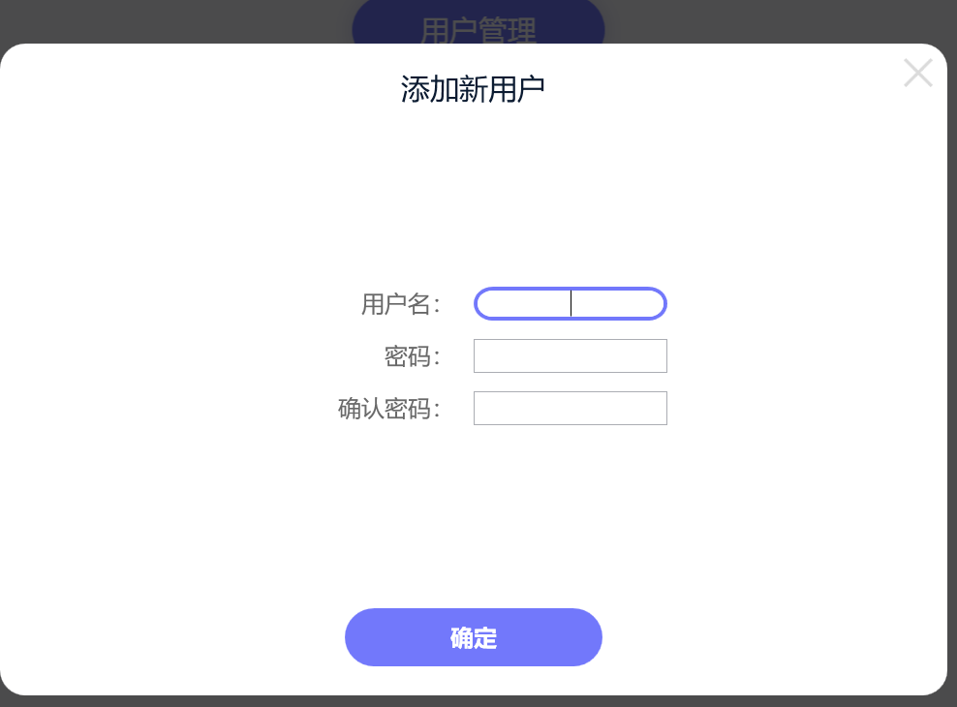Close the 添加新用户 dialog with the X icon

click(x=918, y=74)
